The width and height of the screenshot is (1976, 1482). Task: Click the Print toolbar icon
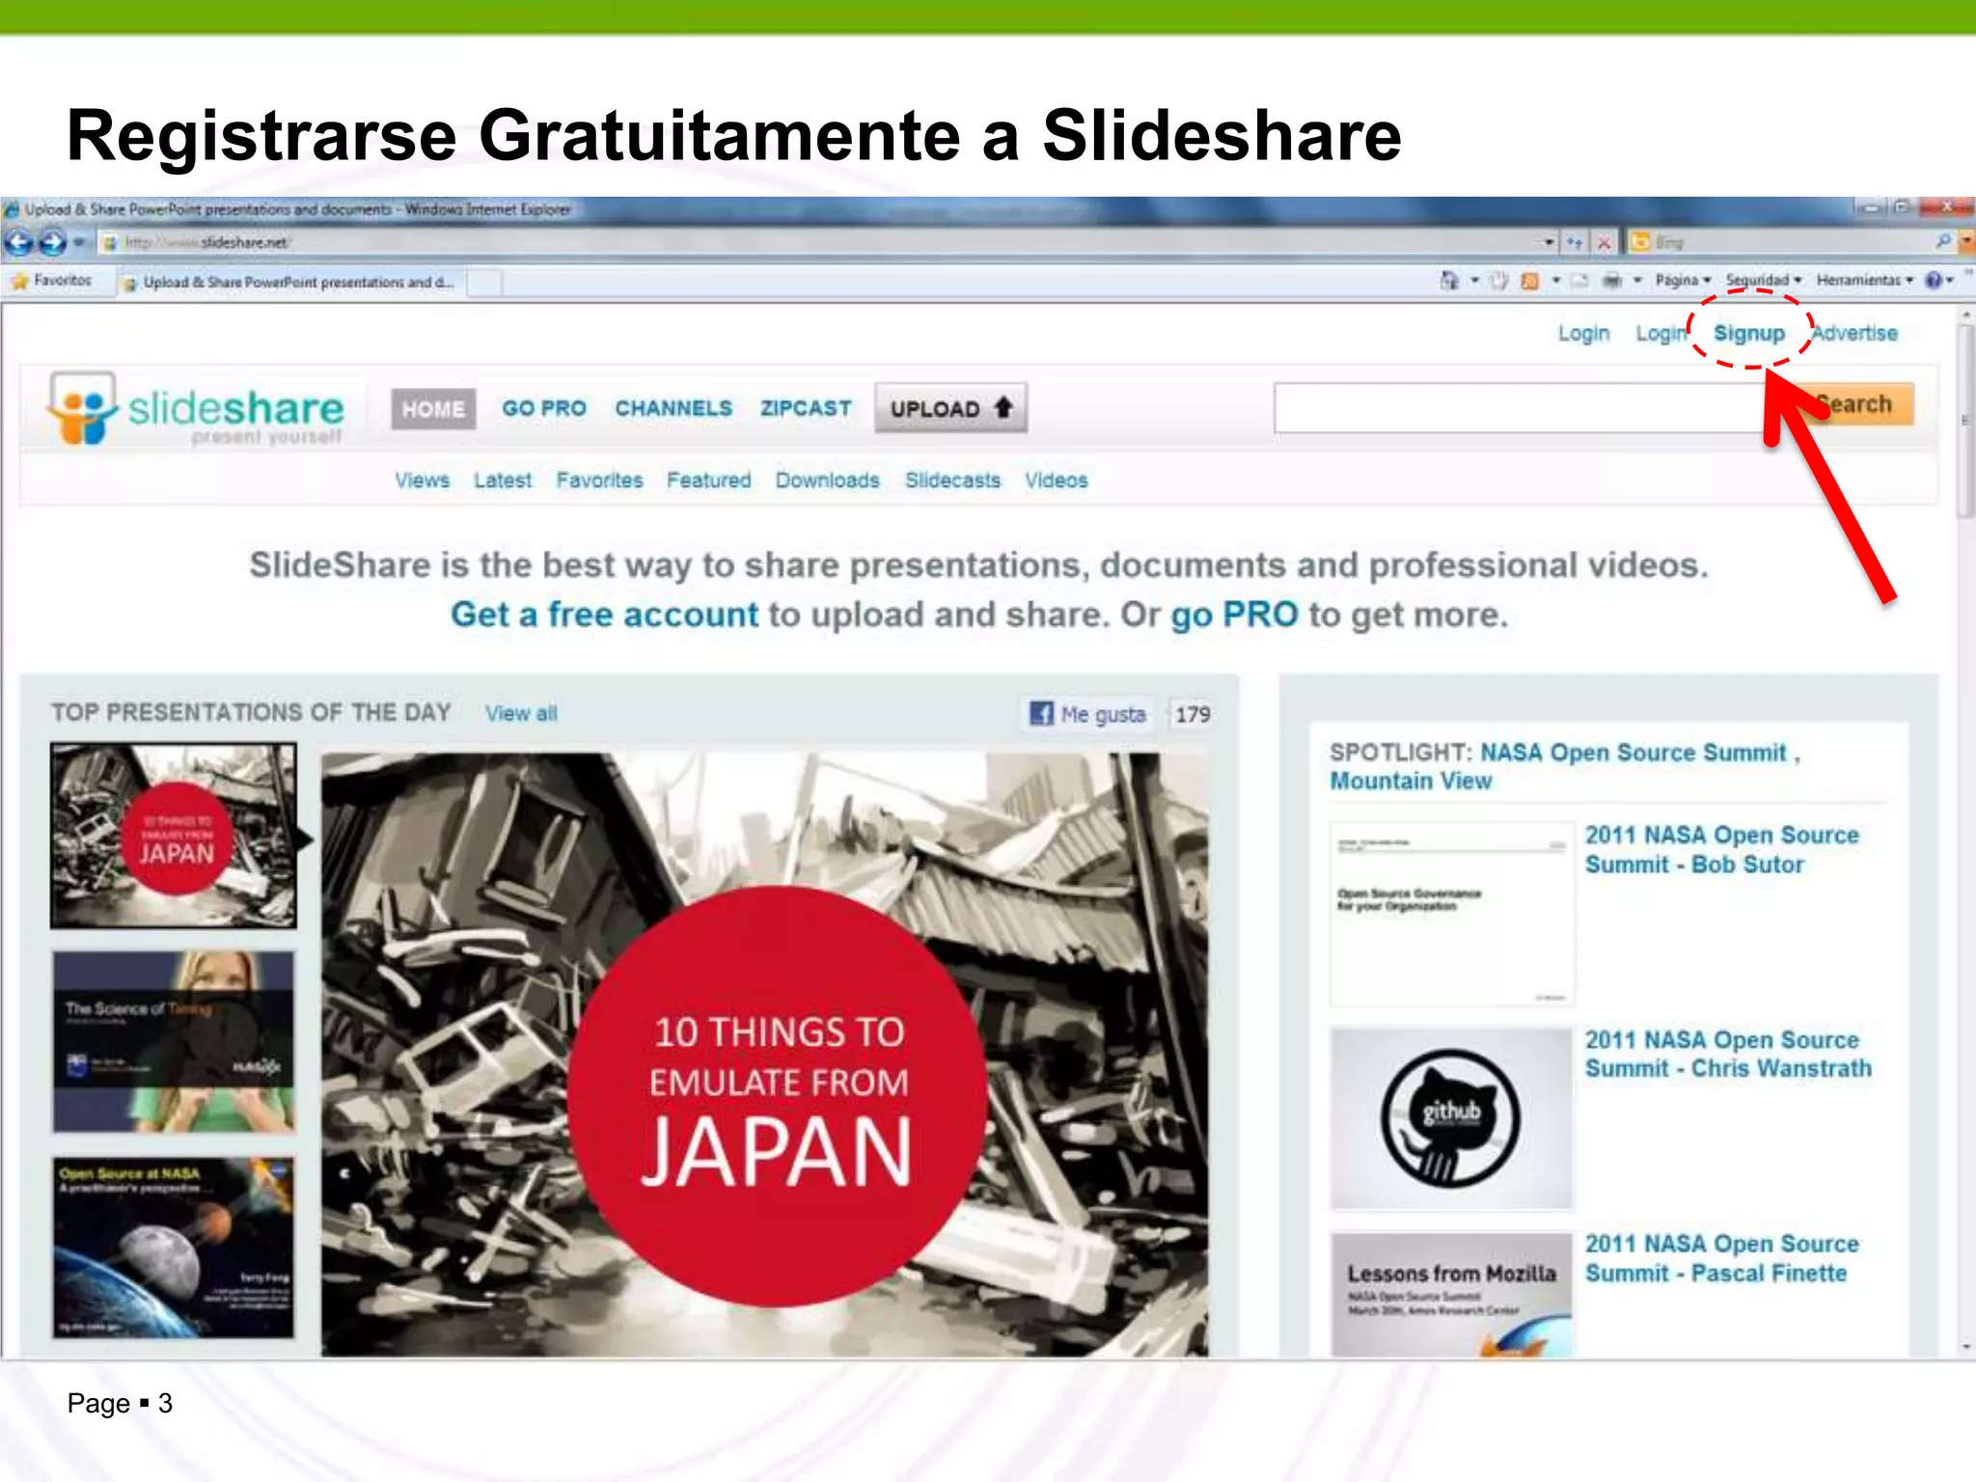pos(1611,281)
